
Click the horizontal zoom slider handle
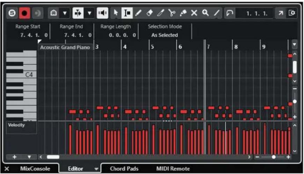pyautogui.click(x=274, y=157)
